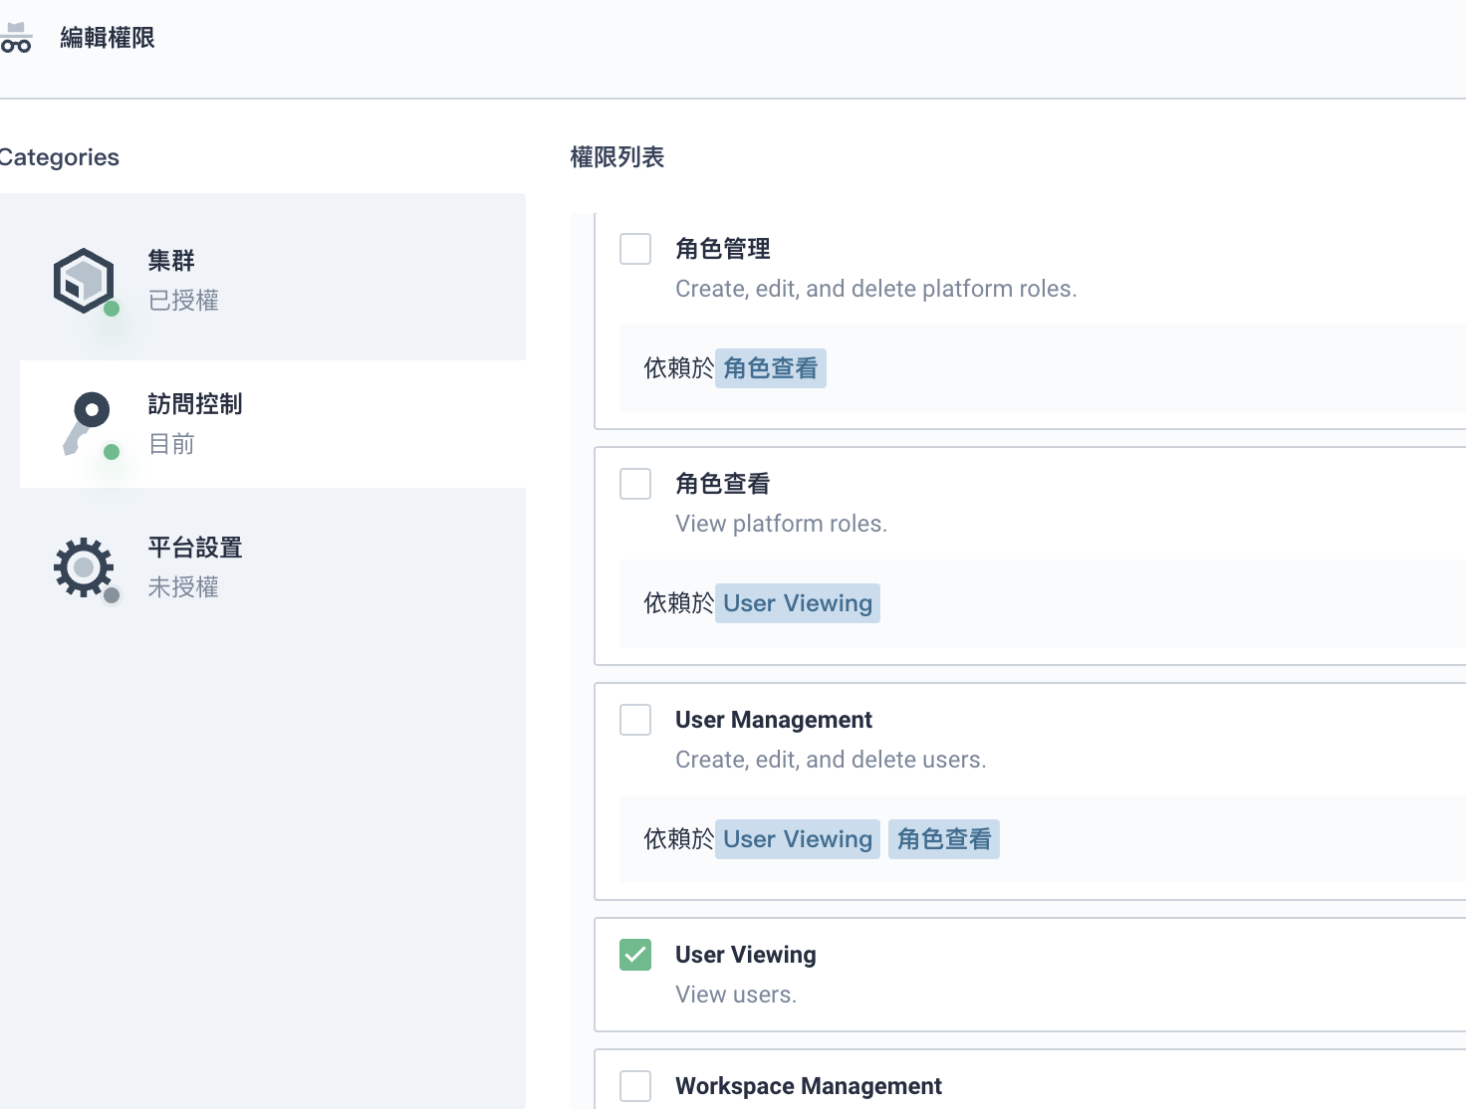This screenshot has width=1466, height=1115.
Task: Click 角色查看 tag under User Management
Action: click(943, 839)
